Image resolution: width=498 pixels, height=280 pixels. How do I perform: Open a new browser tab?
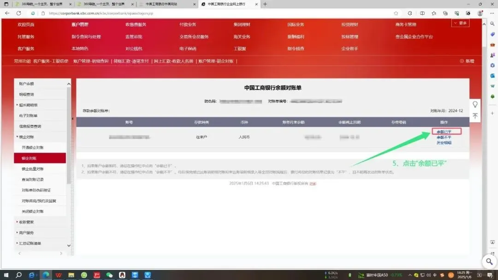pos(265,4)
